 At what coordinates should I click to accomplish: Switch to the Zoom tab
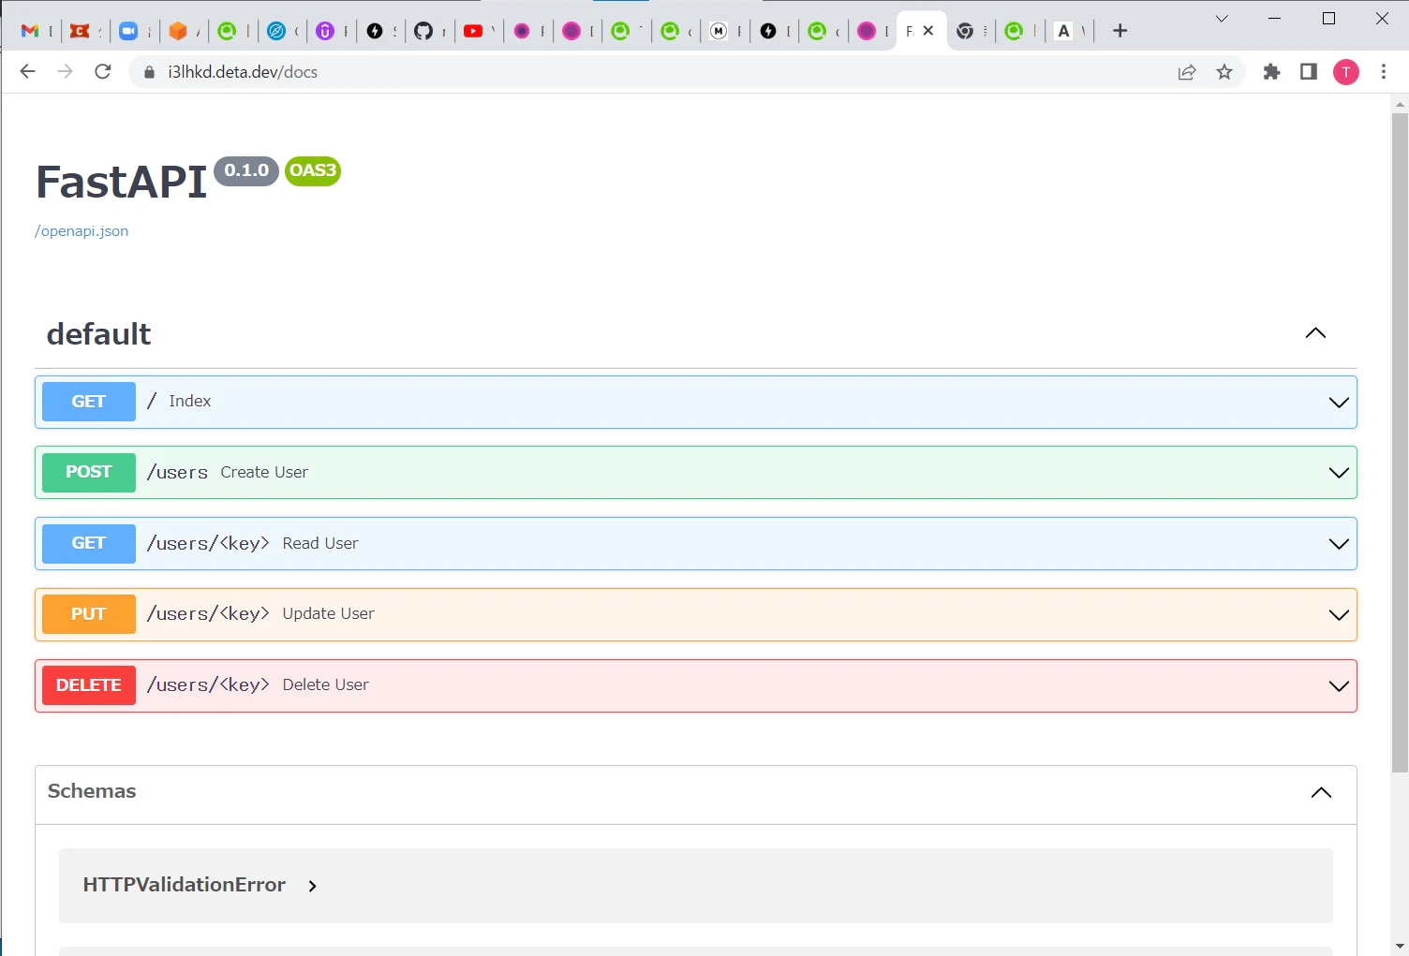click(x=128, y=31)
